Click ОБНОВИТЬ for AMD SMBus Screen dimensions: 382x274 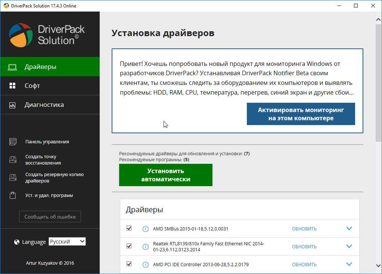coord(304,229)
